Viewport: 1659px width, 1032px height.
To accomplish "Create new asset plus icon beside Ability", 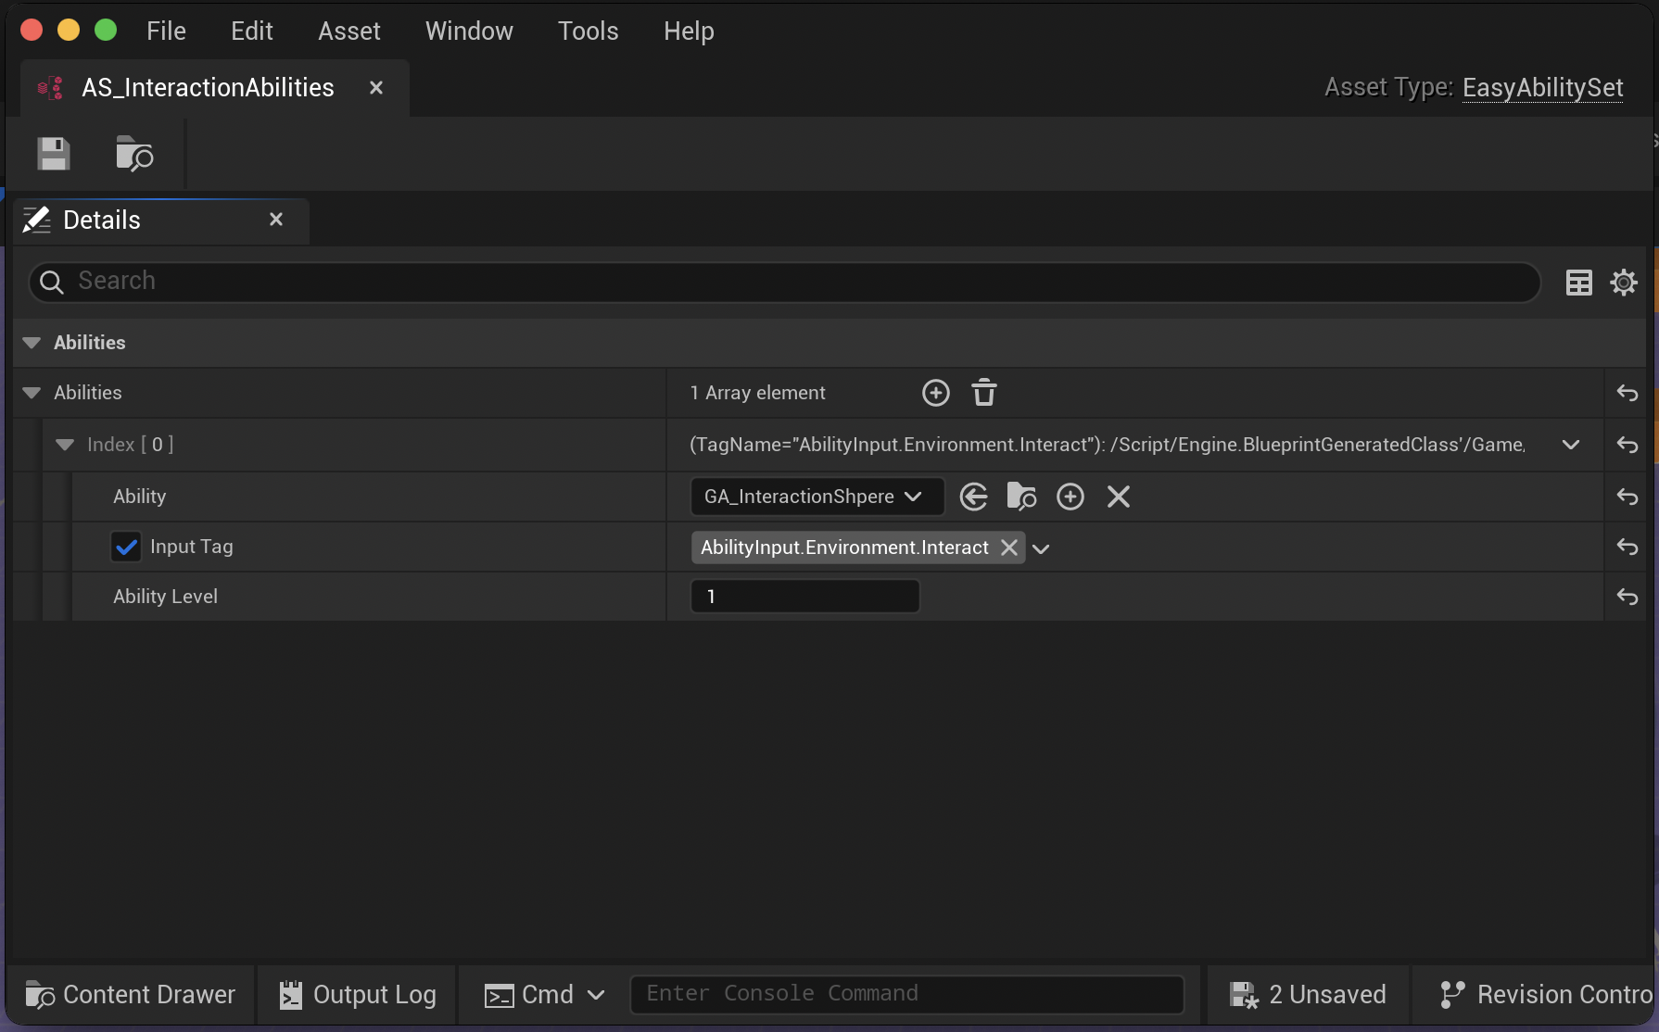I will click(1070, 497).
